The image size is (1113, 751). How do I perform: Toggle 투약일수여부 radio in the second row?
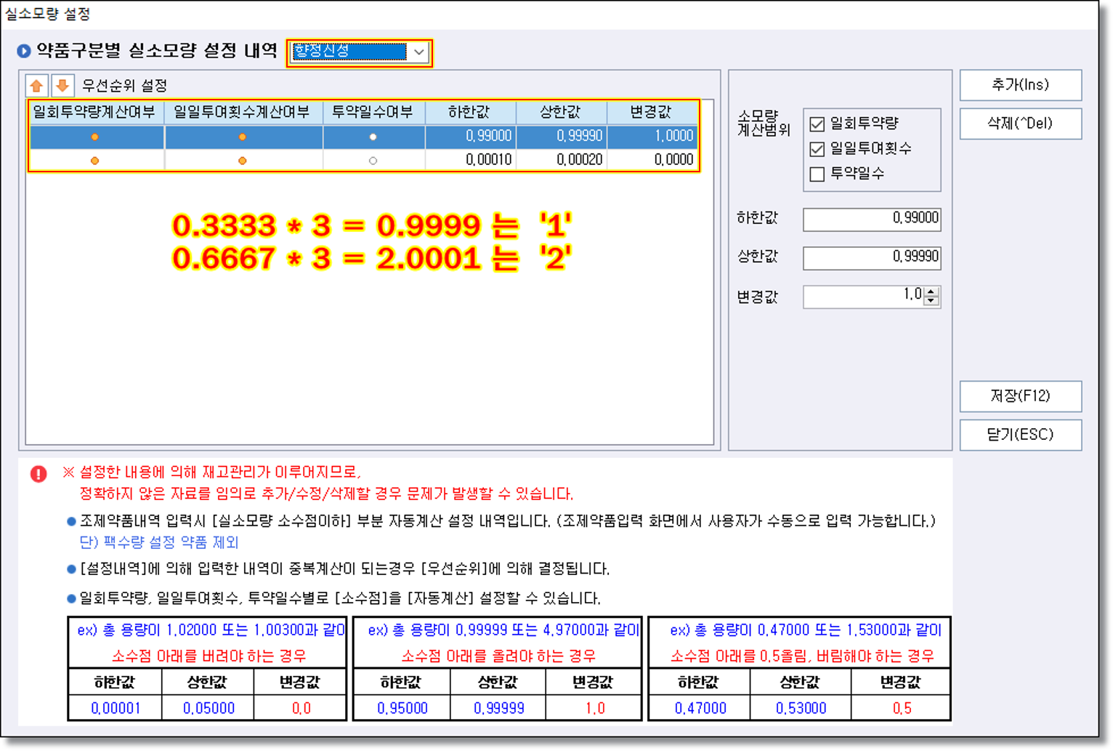(373, 161)
